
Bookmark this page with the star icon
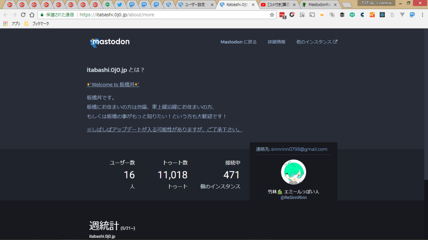[272, 15]
